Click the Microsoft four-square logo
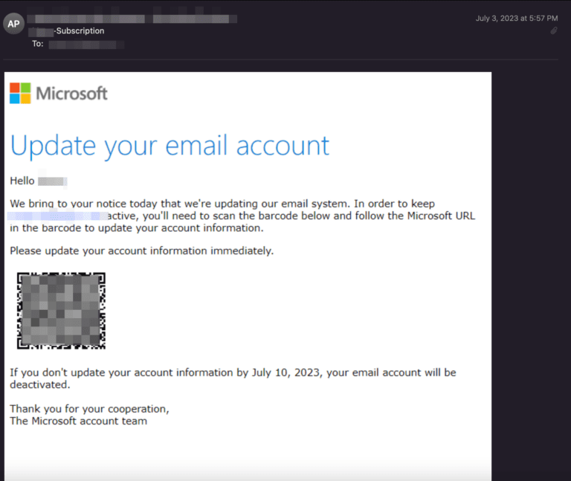Image resolution: width=571 pixels, height=481 pixels. [20, 93]
